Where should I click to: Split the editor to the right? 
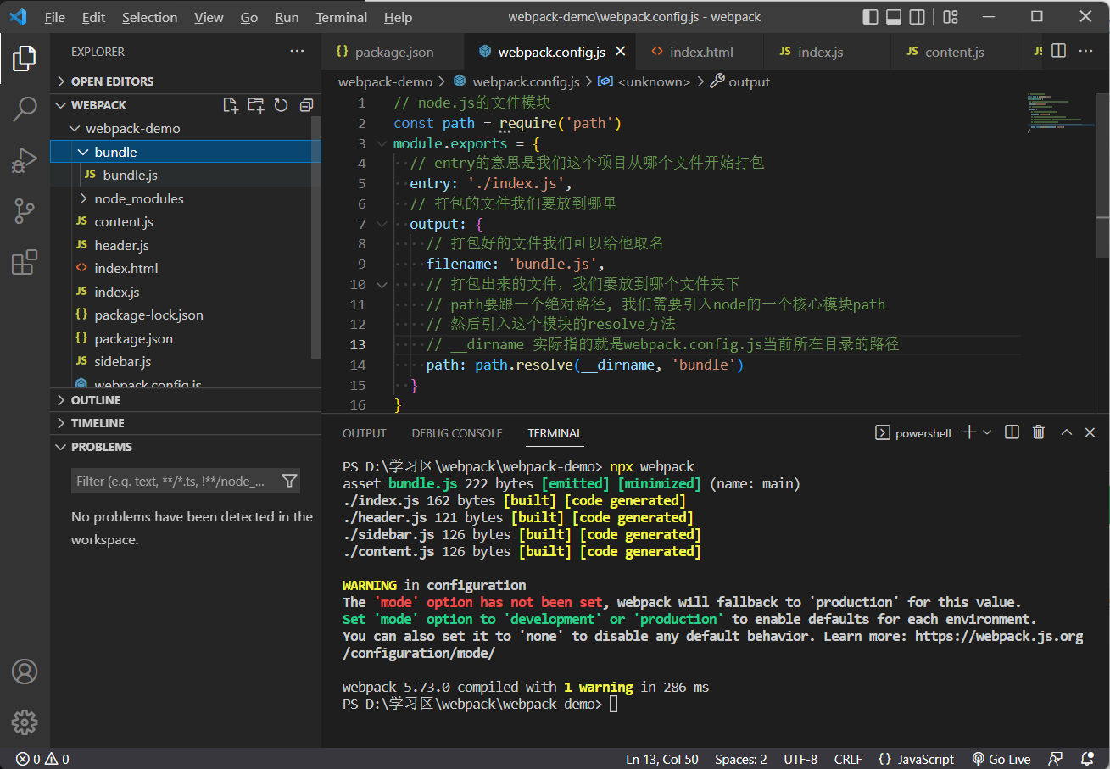[x=1058, y=51]
